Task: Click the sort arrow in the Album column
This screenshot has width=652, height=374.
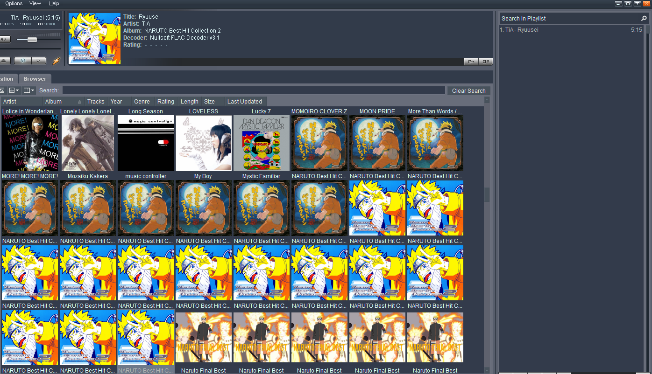Action: [x=79, y=101]
